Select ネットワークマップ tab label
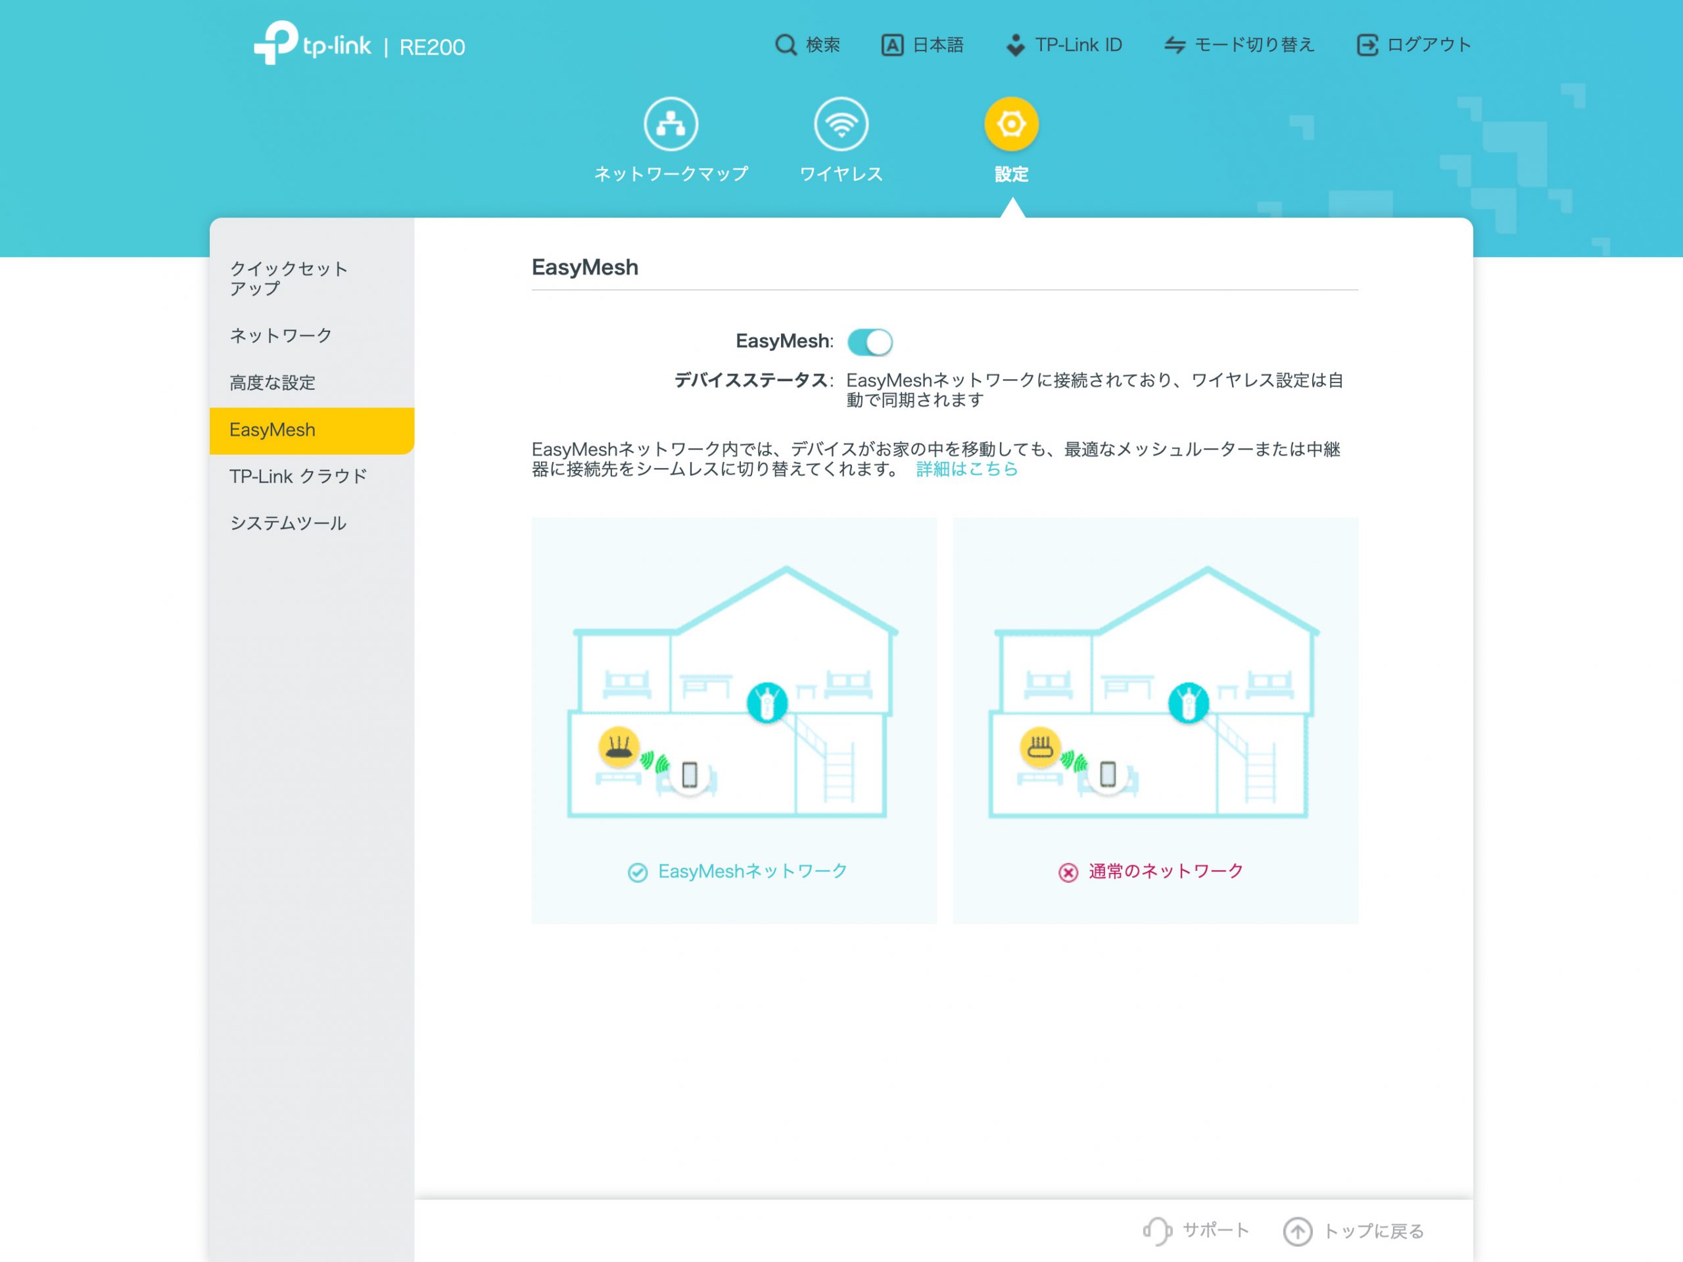1683x1262 pixels. coord(671,174)
